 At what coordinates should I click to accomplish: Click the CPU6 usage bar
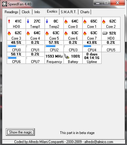[x=16, y=58]
